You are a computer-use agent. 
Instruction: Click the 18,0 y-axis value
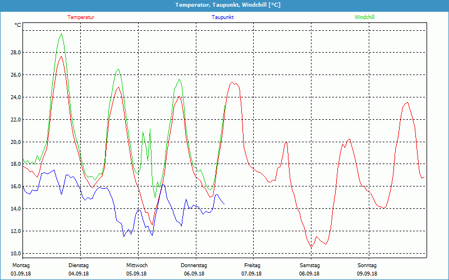(x=16, y=164)
